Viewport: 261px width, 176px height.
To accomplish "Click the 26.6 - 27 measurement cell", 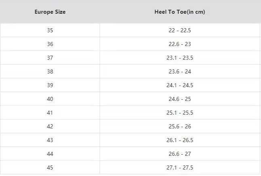I will pyautogui.click(x=179, y=154).
